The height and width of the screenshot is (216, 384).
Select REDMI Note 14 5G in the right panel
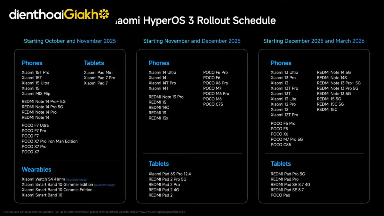(x=334, y=73)
